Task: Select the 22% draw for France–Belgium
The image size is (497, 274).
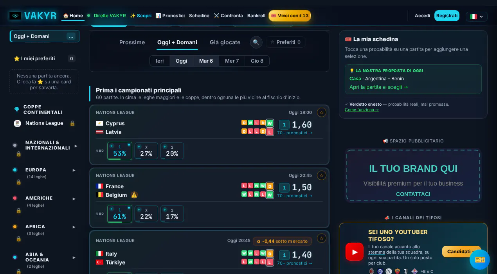Action: tap(146, 214)
